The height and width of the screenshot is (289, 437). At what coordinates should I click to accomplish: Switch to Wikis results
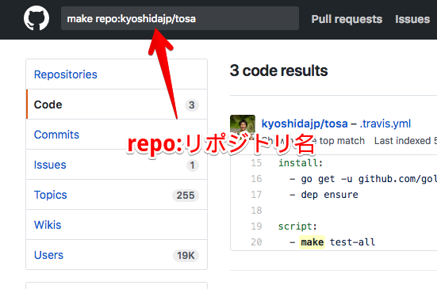117,225
